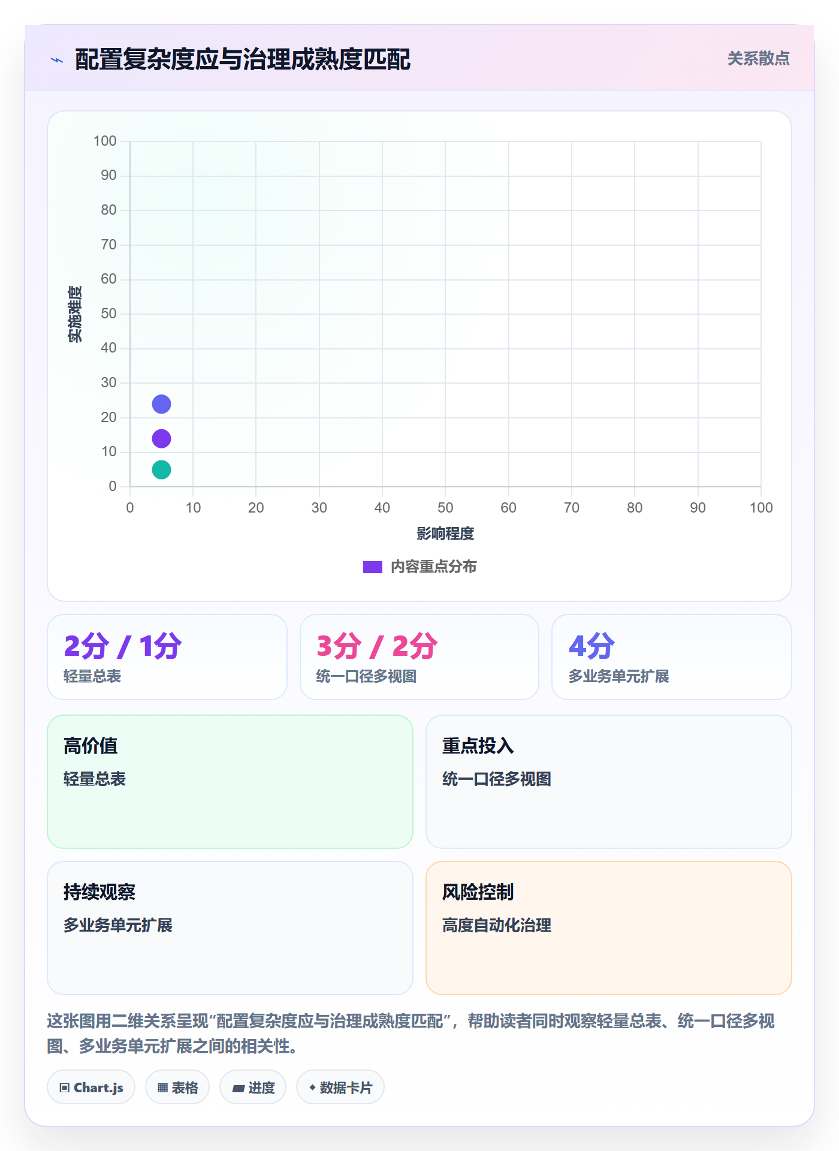Click the title 配置复杂度应与治理成熟度匹配
The height and width of the screenshot is (1151, 839).
tap(243, 59)
